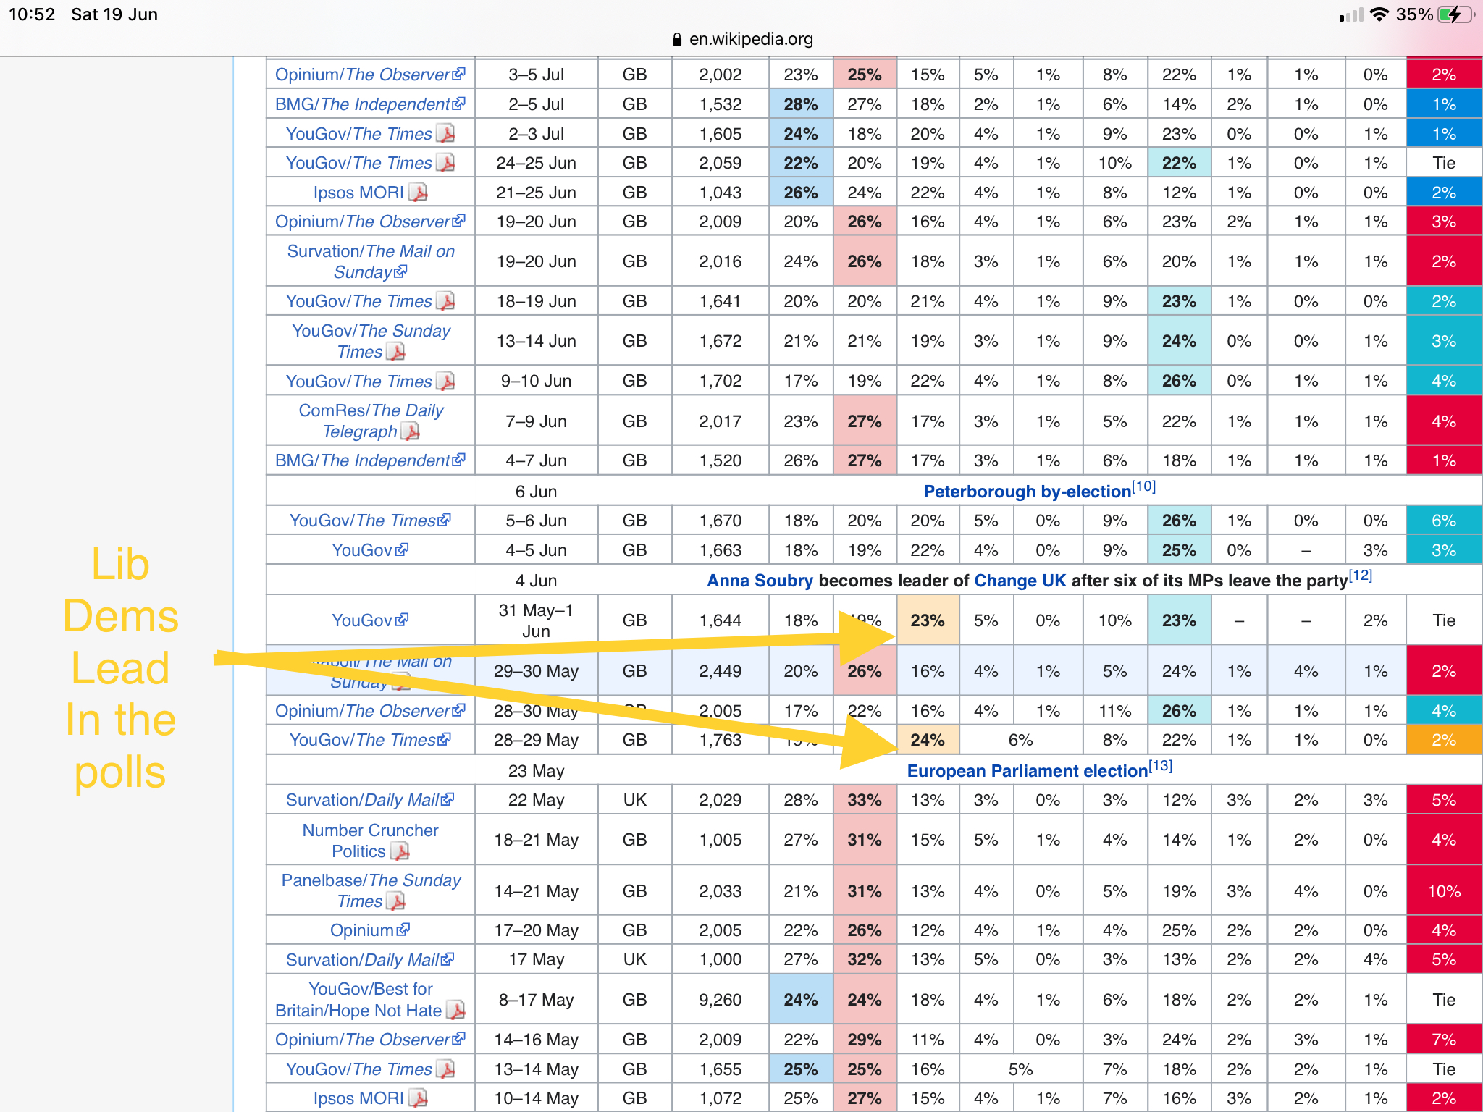Tap external link icon on YouGov 31 May–1 Jun
Viewport: 1483px width, 1112px height.
pos(402,619)
